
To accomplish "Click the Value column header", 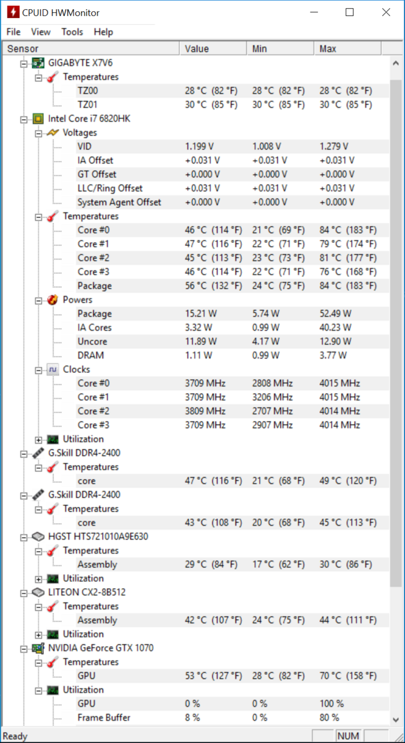I will pos(213,48).
